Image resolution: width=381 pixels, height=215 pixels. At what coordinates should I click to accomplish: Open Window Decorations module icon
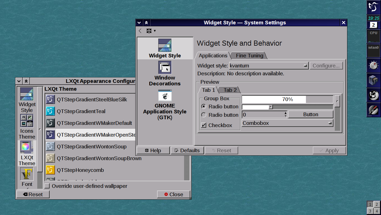pyautogui.click(x=165, y=67)
